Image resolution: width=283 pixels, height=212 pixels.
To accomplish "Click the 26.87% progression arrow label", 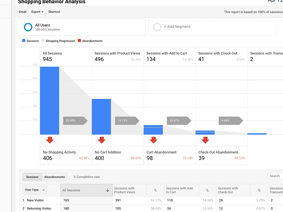I will coord(179,121).
